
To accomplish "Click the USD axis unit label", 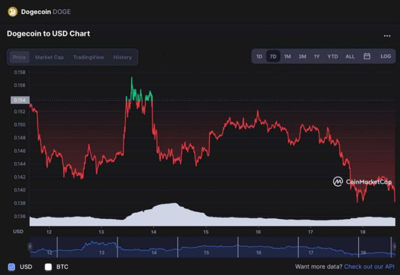I will [18, 231].
